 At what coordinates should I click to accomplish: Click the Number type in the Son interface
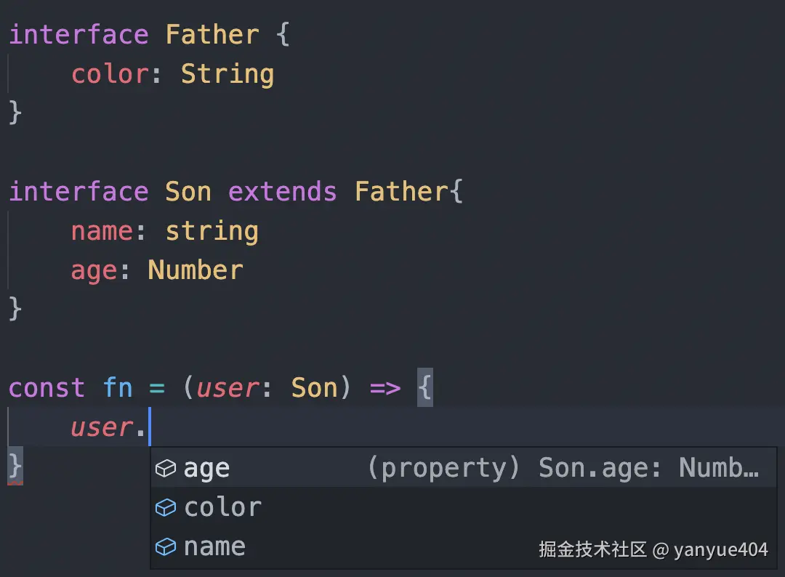(x=196, y=270)
